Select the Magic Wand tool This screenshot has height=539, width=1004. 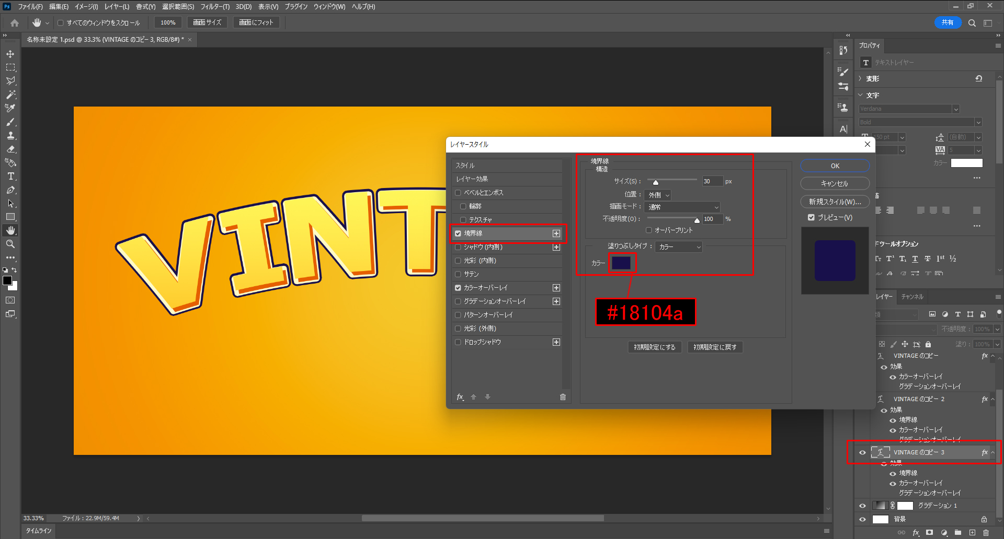(x=10, y=95)
